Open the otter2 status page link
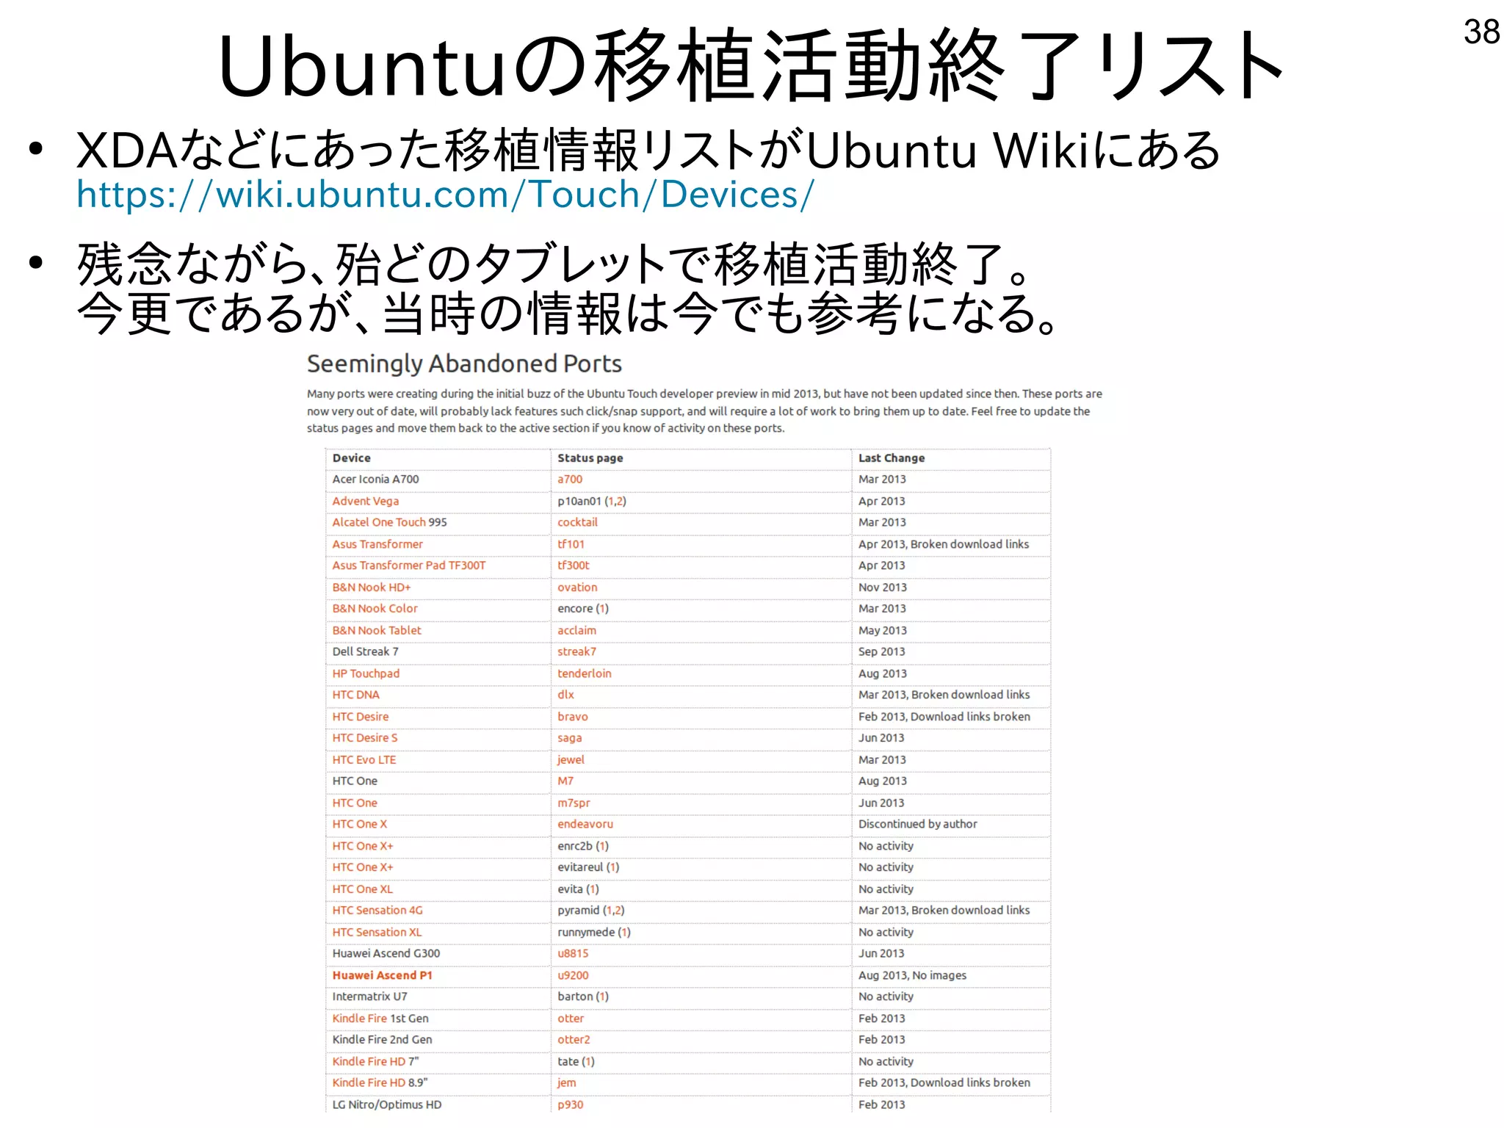Image resolution: width=1504 pixels, height=1128 pixels. click(574, 1040)
